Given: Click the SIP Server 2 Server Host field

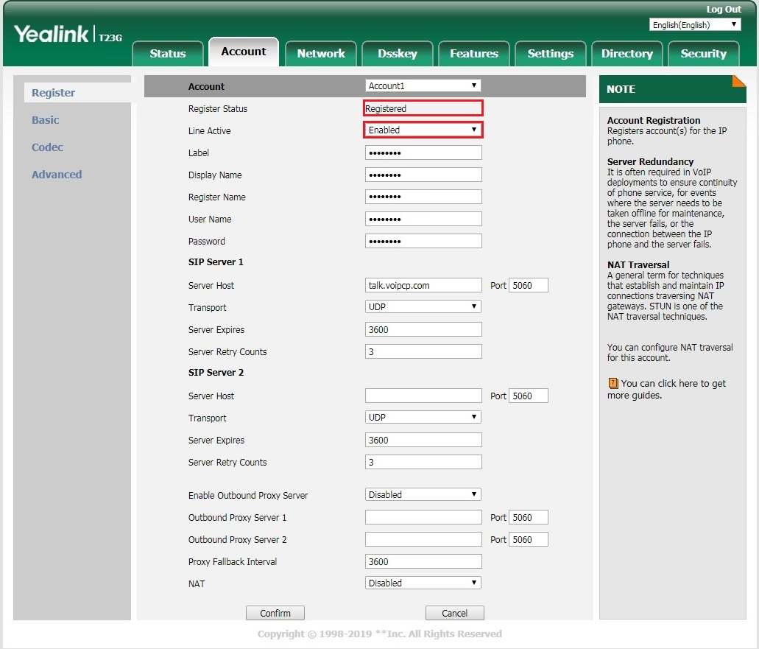Looking at the screenshot, I should pyautogui.click(x=423, y=396).
